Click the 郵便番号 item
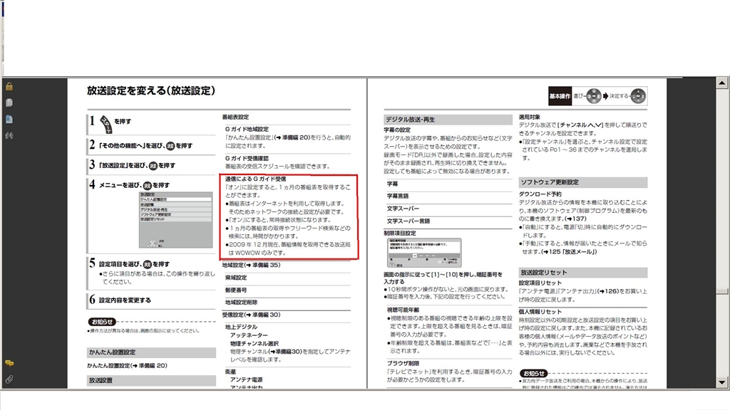This screenshot has height=410, width=730. [236, 290]
